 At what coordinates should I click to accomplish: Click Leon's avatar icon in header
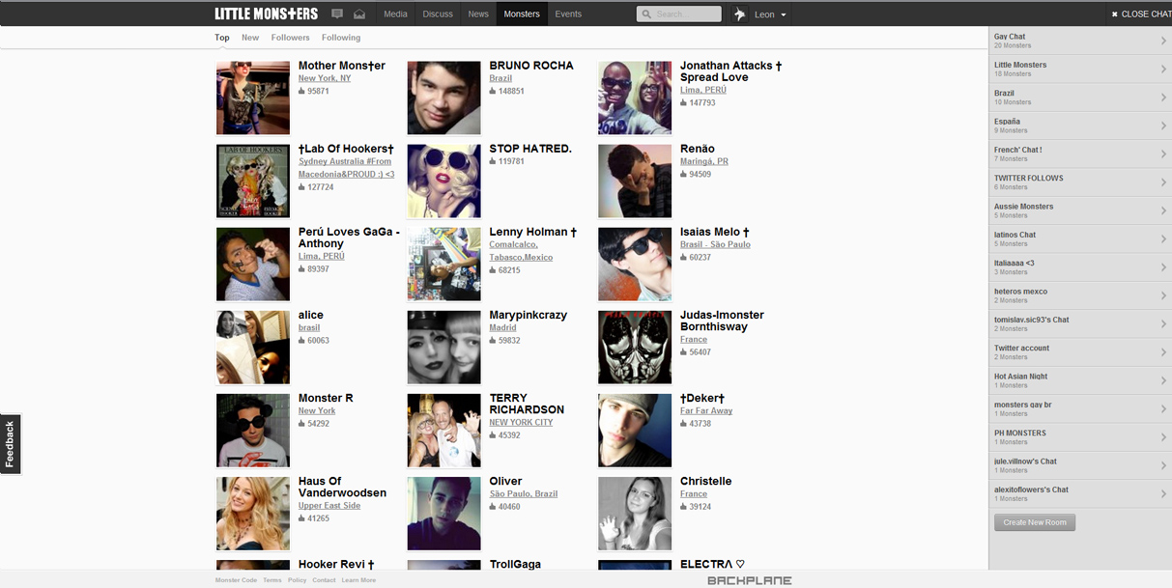(x=740, y=14)
